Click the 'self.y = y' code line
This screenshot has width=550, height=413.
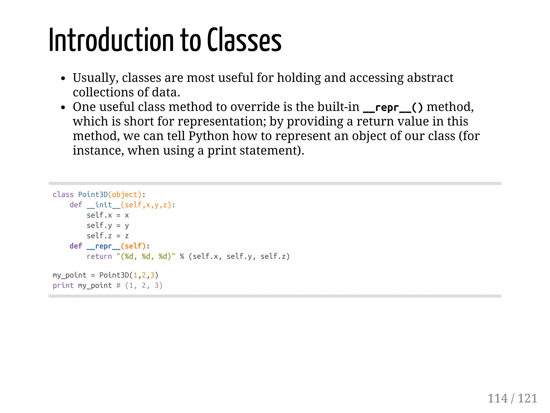(108, 225)
